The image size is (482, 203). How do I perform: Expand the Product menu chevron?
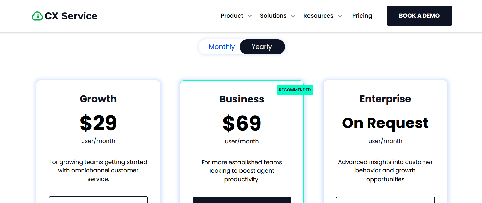(x=250, y=16)
